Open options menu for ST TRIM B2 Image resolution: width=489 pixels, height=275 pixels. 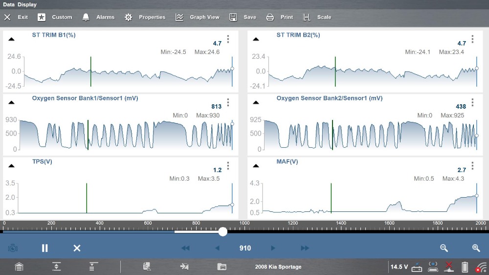(472, 39)
